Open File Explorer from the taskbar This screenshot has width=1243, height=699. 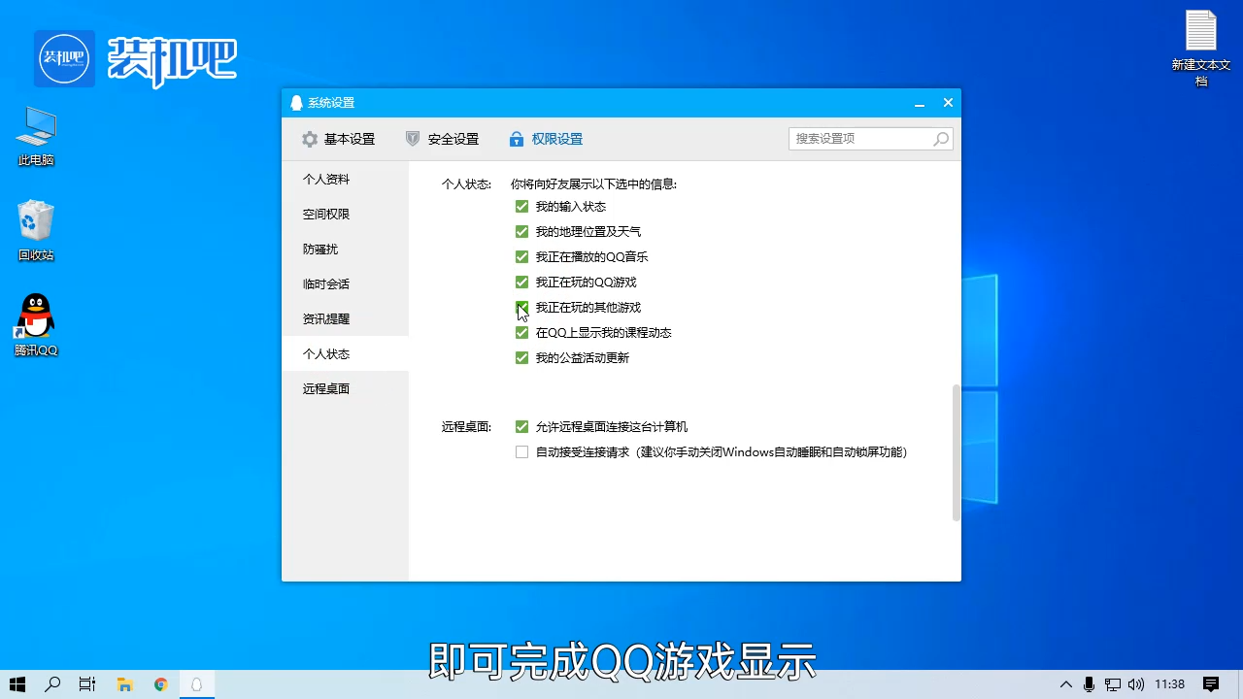tap(124, 684)
